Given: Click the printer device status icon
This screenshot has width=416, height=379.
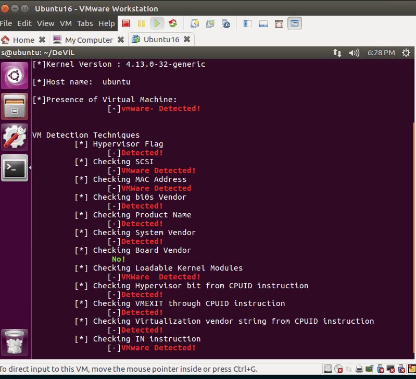Looking at the screenshot, I should 359,369.
